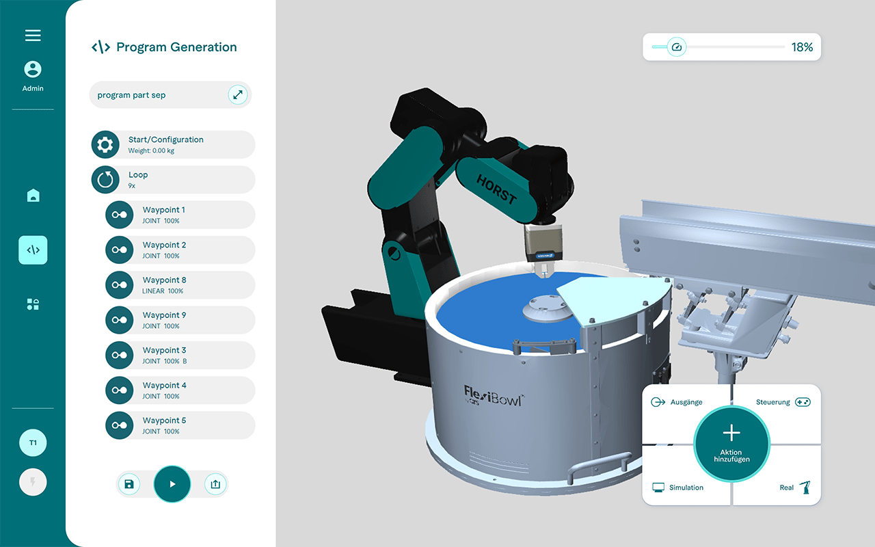Click Waypoint 8 node icon

click(120, 285)
